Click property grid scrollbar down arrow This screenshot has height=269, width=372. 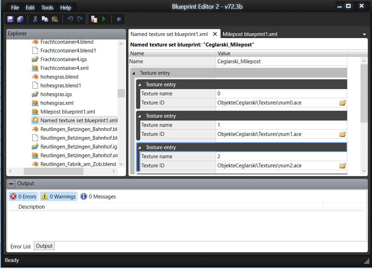[x=364, y=171]
